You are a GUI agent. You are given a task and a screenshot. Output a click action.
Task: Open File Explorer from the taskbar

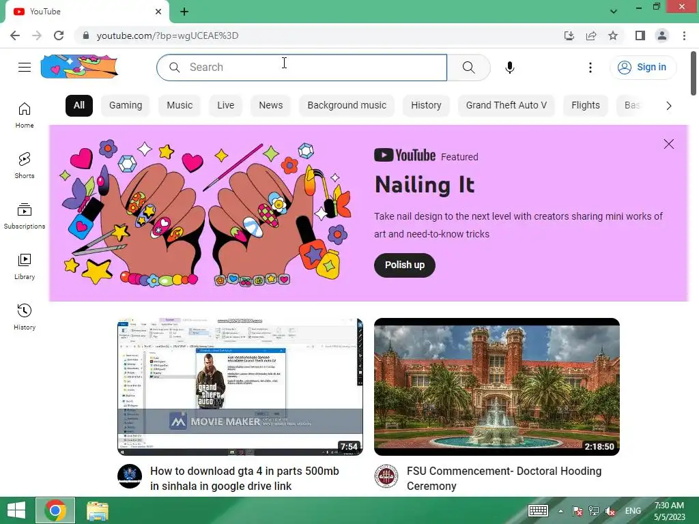click(97, 510)
